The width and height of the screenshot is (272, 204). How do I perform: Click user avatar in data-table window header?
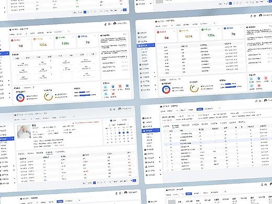pos(266,100)
